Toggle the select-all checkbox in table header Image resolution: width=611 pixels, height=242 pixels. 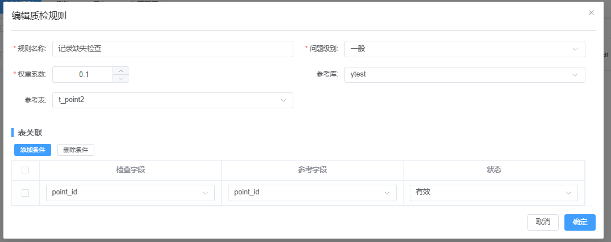point(25,170)
